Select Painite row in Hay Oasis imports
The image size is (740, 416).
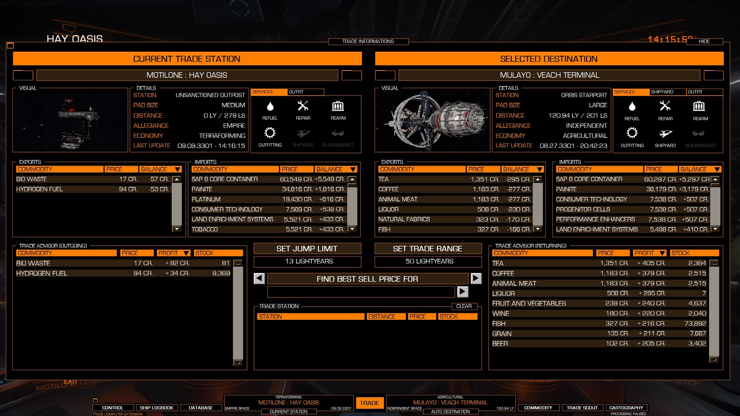tap(269, 189)
